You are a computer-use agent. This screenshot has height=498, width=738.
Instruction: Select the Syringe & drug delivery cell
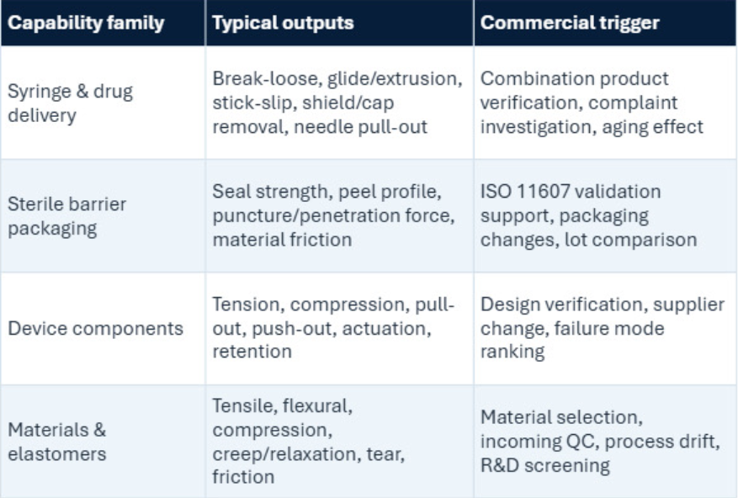click(x=103, y=103)
